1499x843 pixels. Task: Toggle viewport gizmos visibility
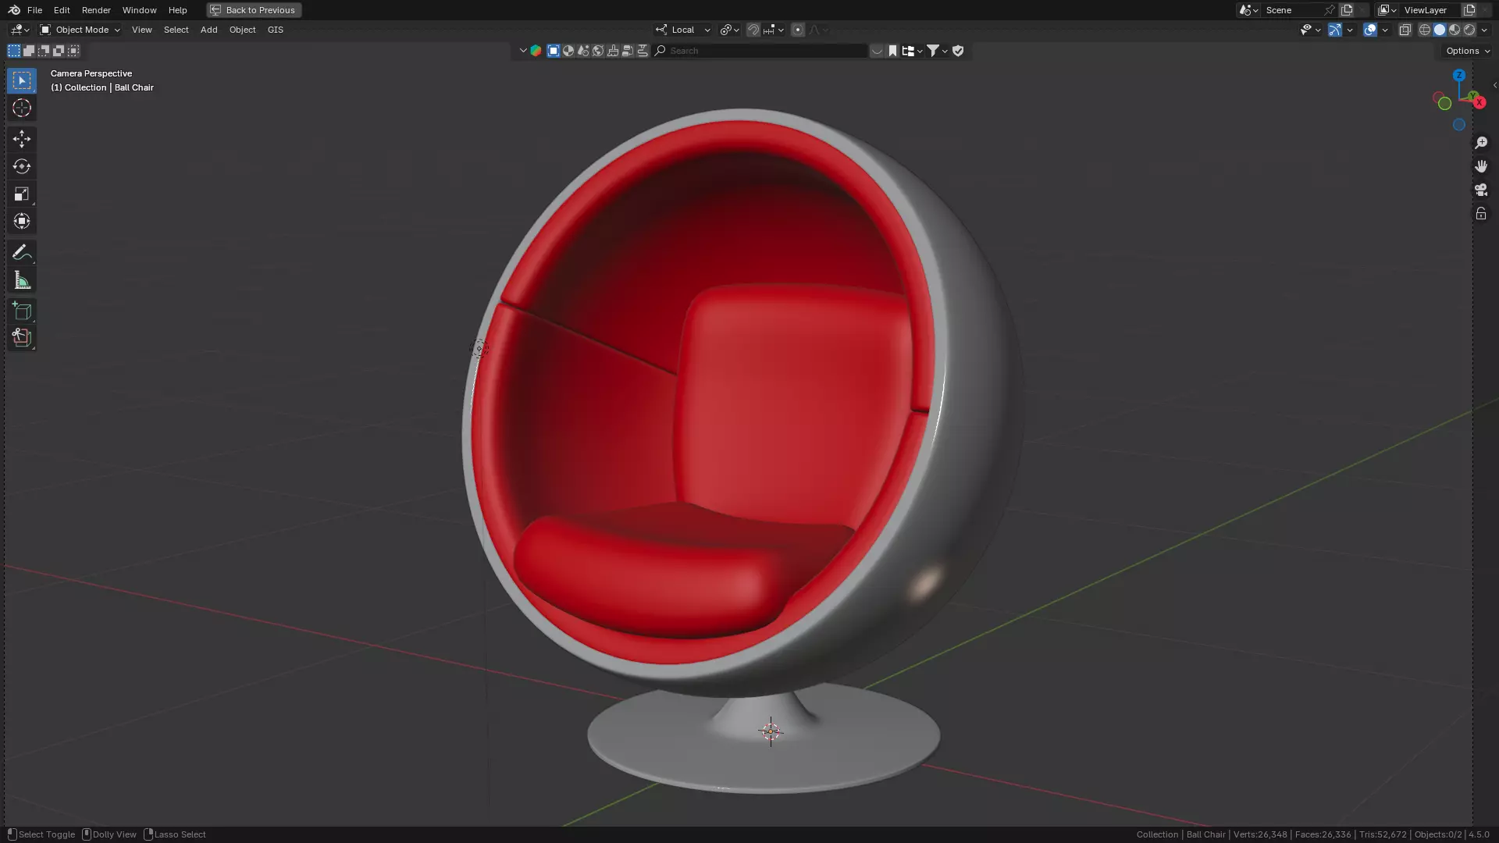1335,30
